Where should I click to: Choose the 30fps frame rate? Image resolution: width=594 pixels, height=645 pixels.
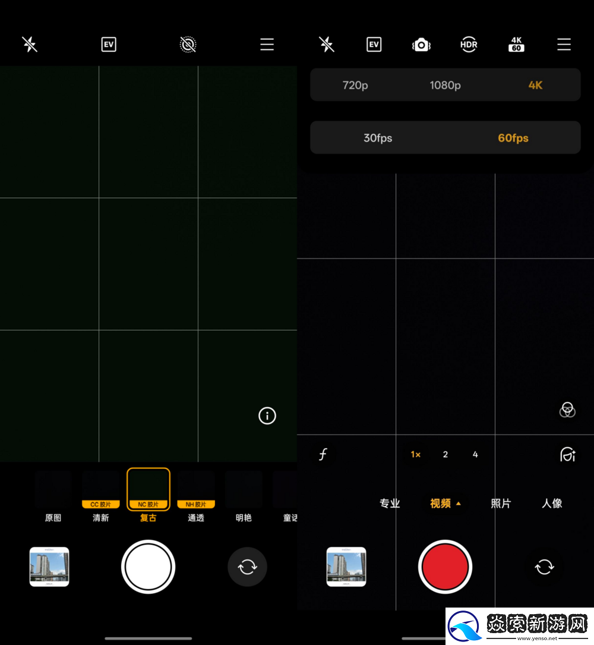tap(378, 138)
